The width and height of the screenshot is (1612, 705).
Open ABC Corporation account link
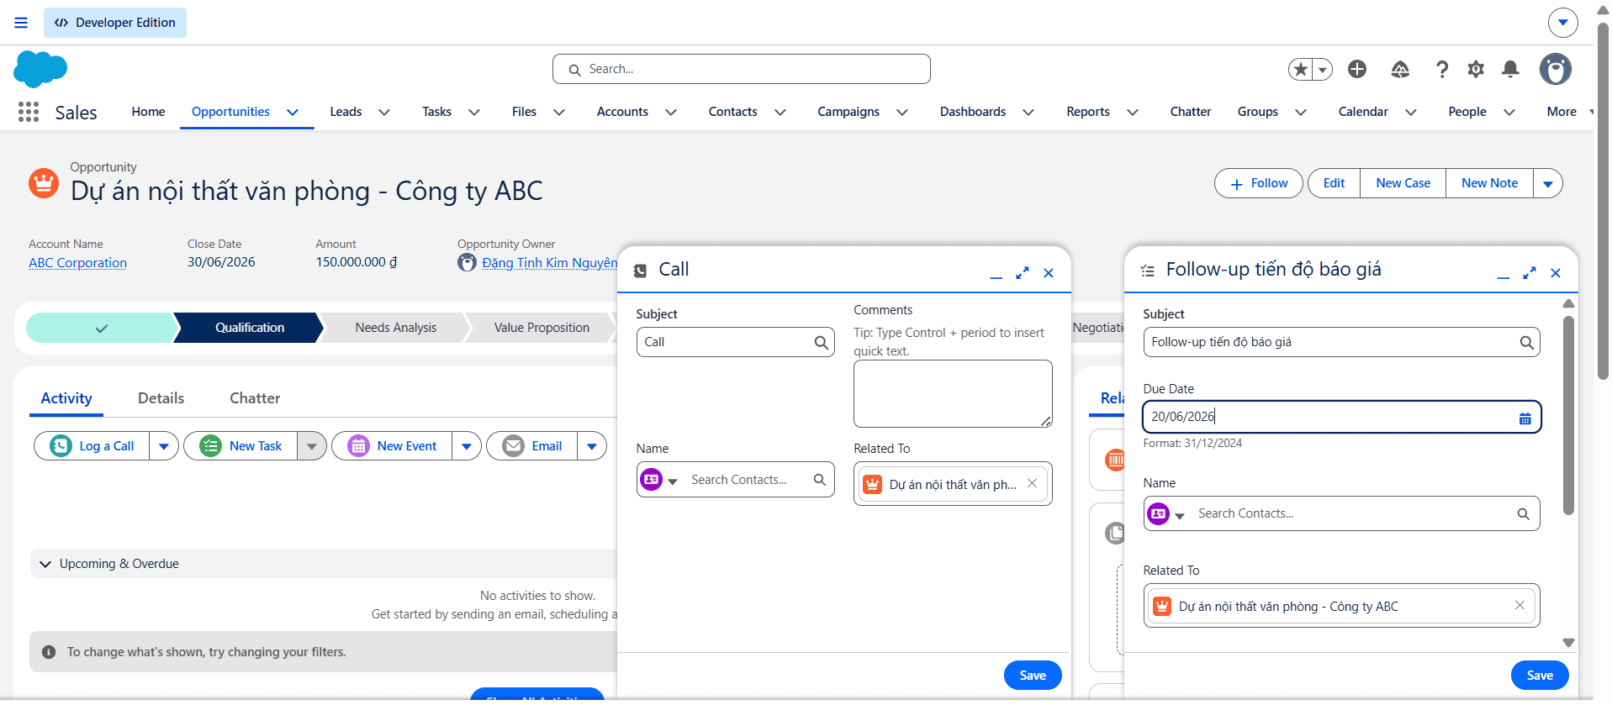click(x=77, y=262)
